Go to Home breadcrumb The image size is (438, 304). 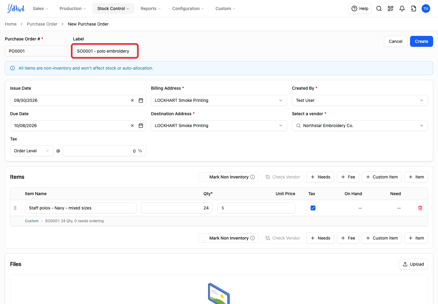[11, 24]
